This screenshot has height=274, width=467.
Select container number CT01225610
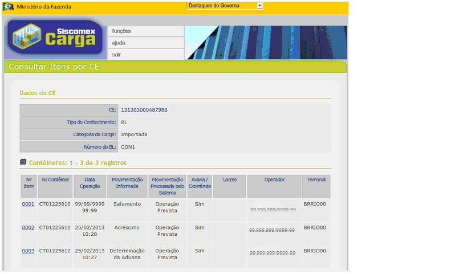click(x=55, y=204)
